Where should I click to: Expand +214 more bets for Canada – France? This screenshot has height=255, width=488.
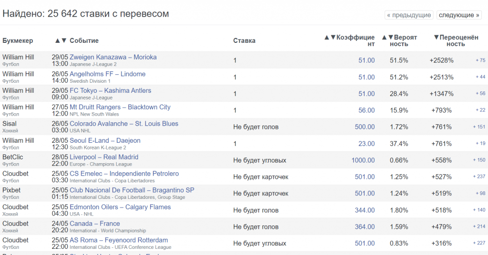click(479, 227)
